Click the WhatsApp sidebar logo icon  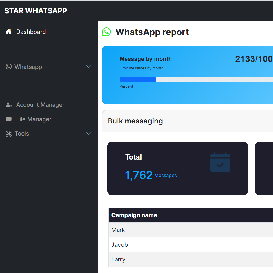pos(9,67)
